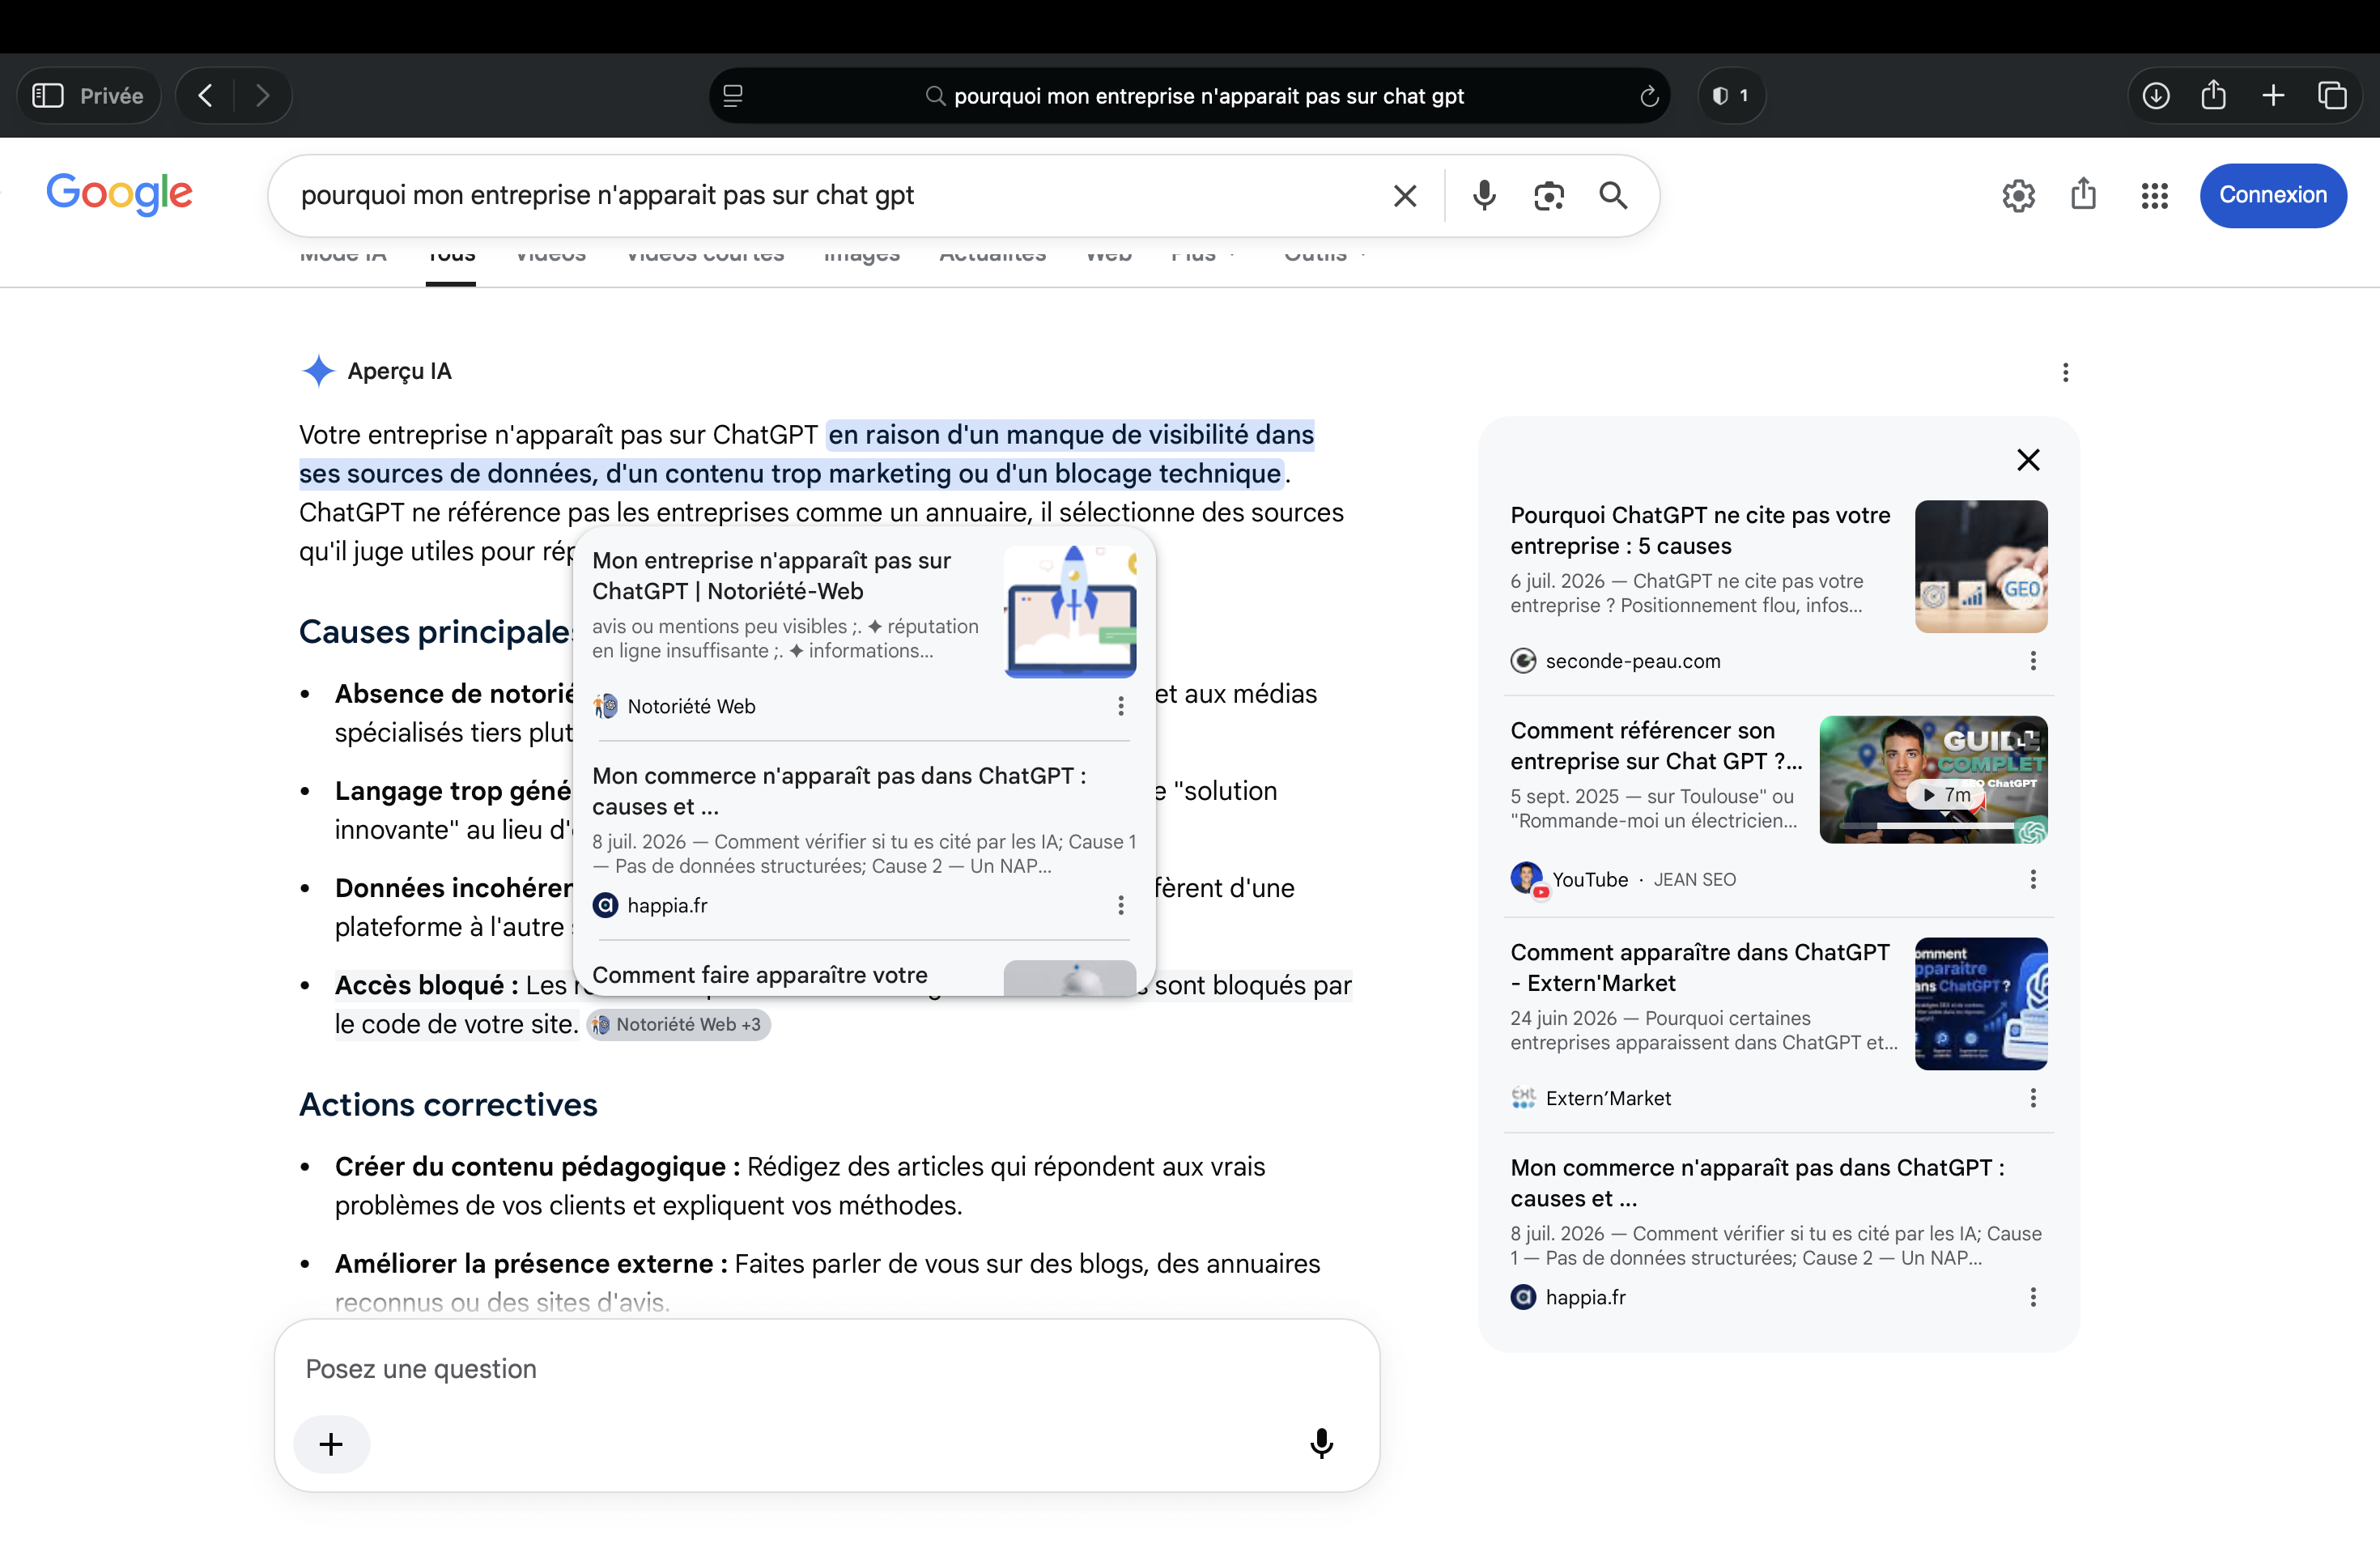Screen dimensions: 2380x1548
Task: Open 'Pourquoi ChatGPT ne cite pas votre entreprise' link
Action: (1700, 530)
